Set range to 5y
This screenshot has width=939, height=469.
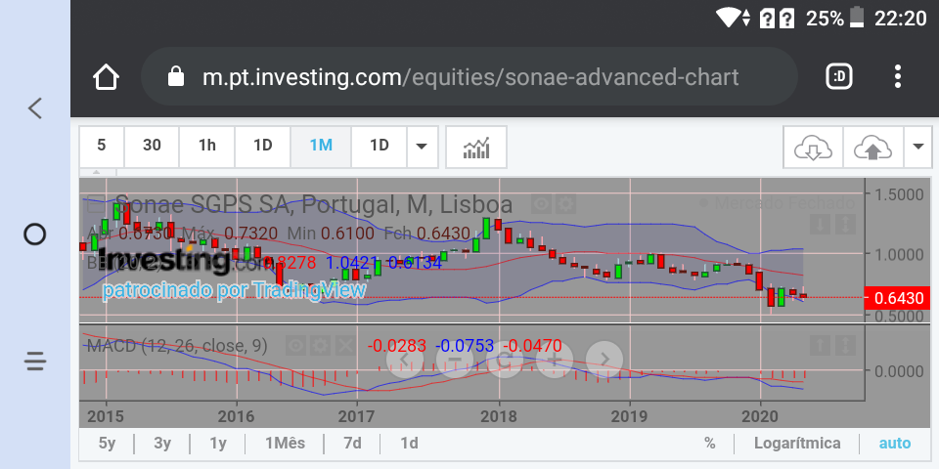click(107, 444)
